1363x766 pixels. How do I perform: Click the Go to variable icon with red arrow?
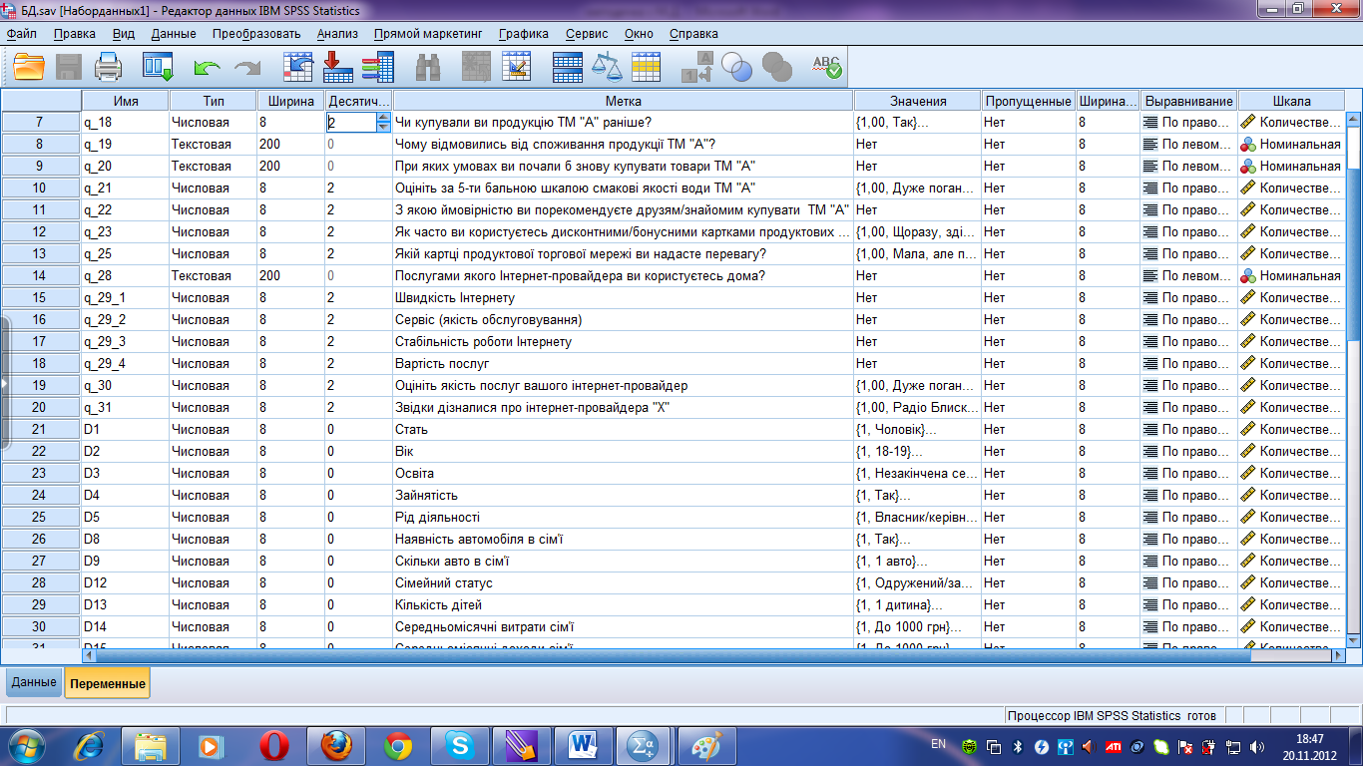tap(338, 67)
